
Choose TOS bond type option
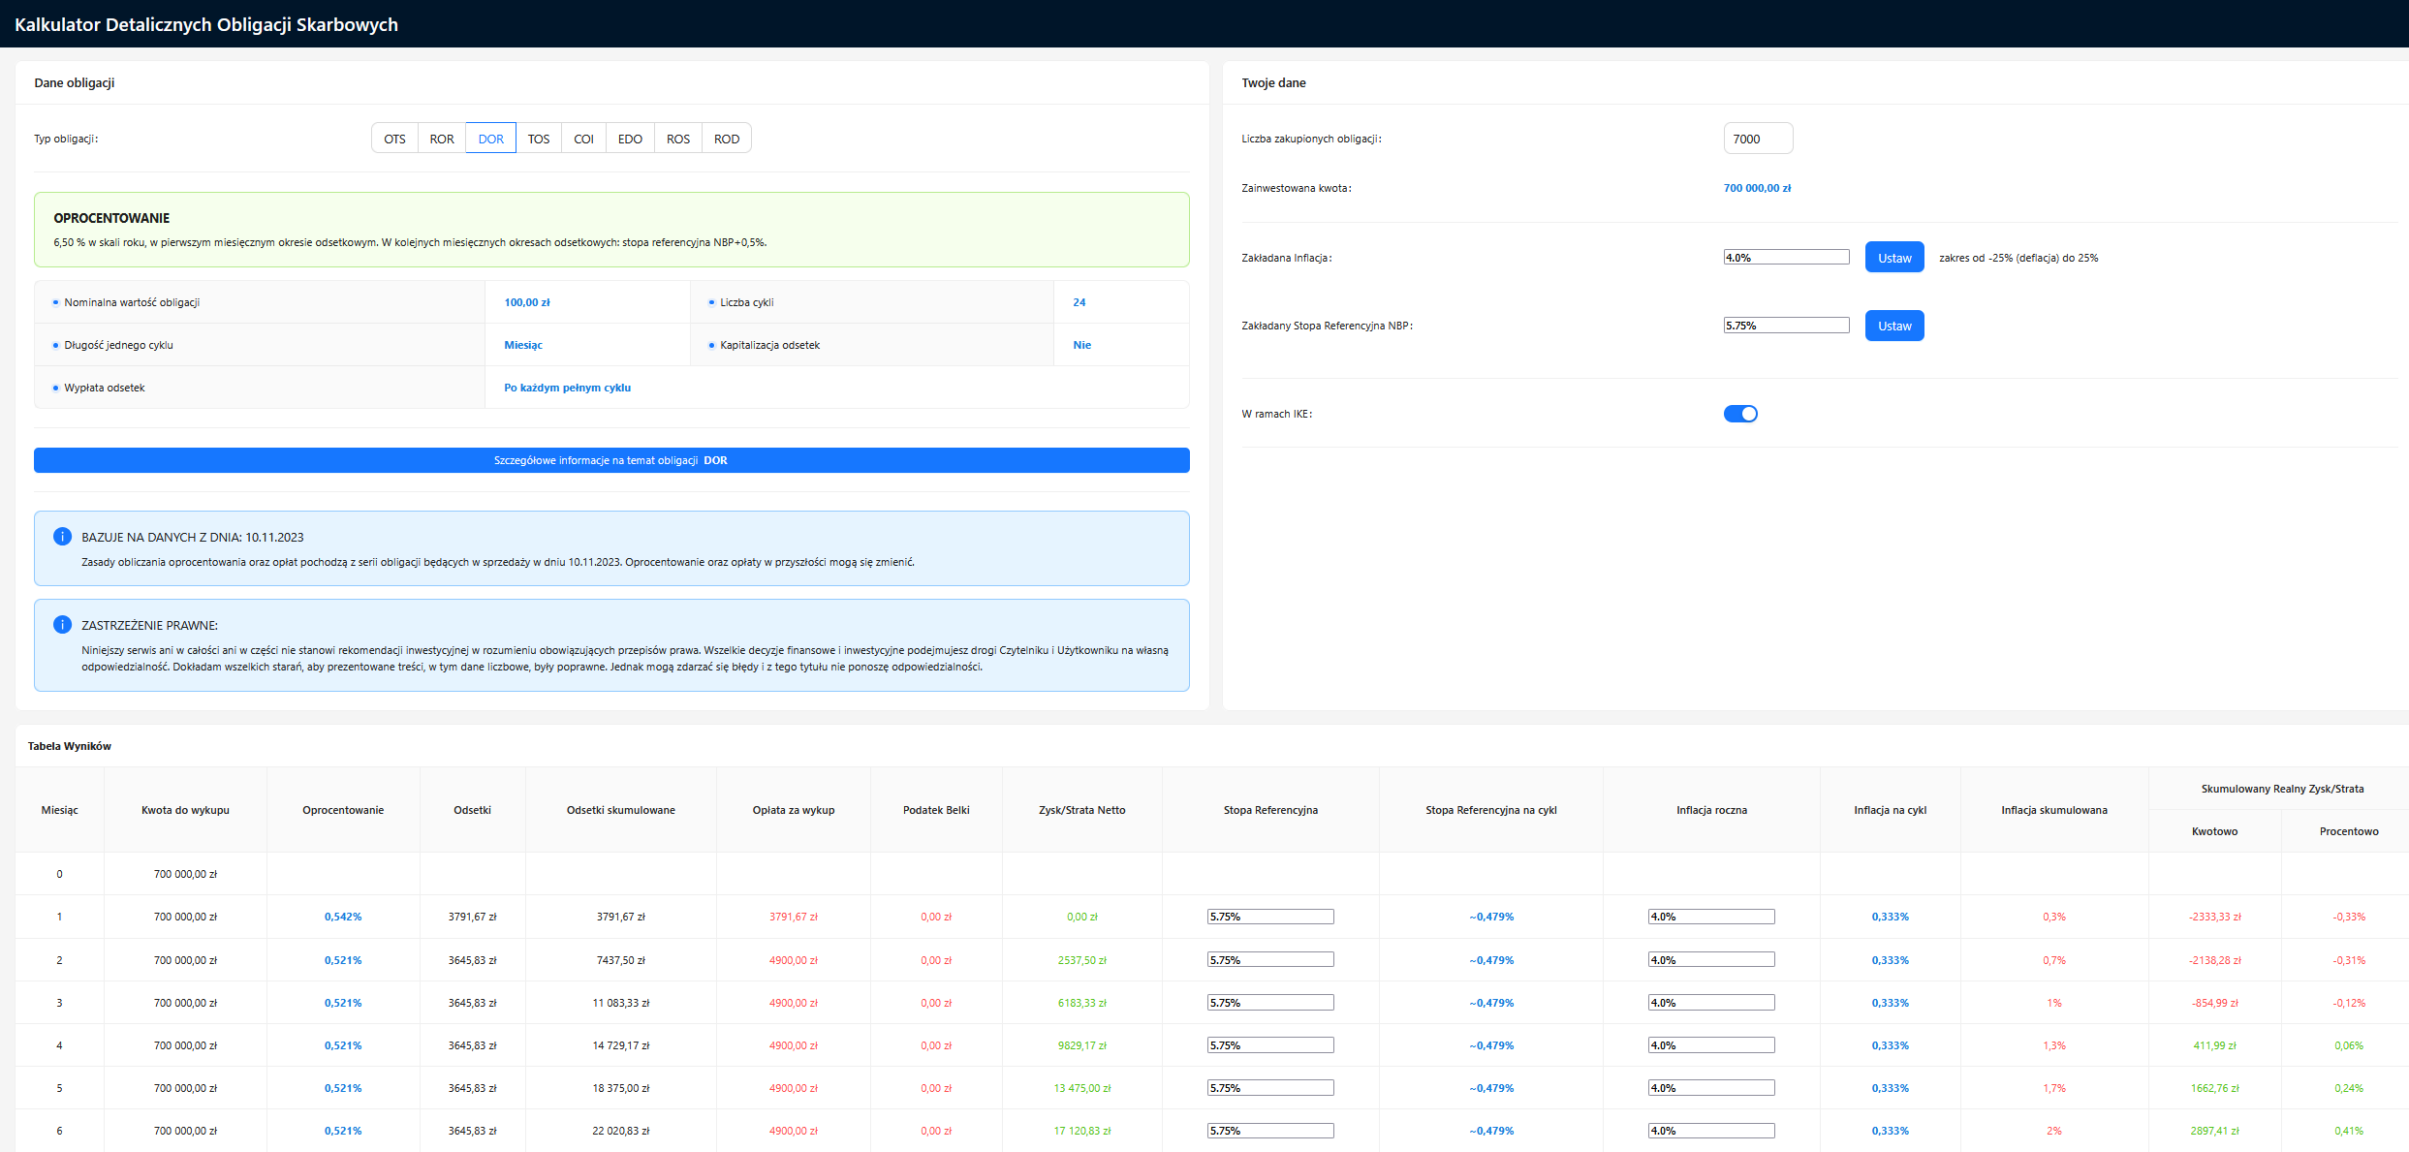539,139
